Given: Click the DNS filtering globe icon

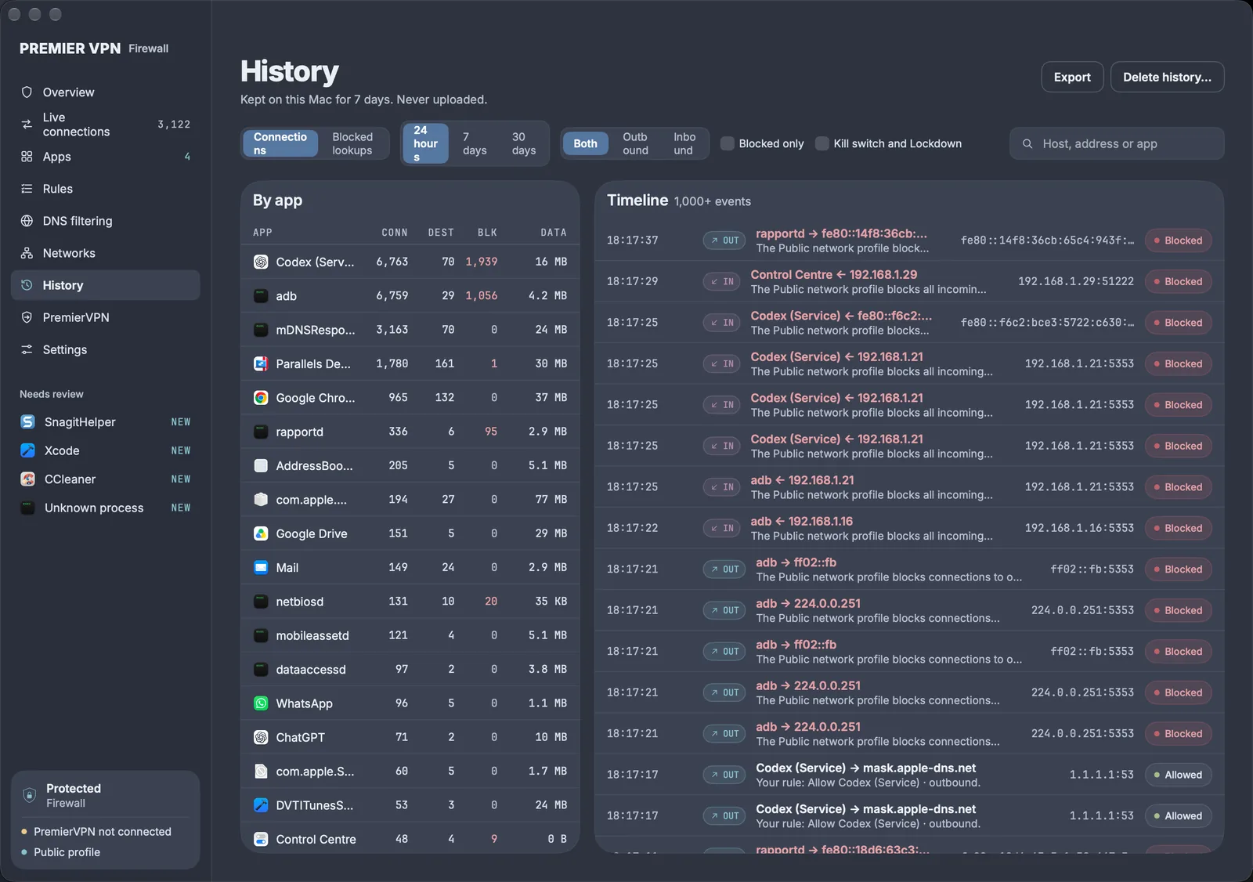Looking at the screenshot, I should [x=27, y=221].
